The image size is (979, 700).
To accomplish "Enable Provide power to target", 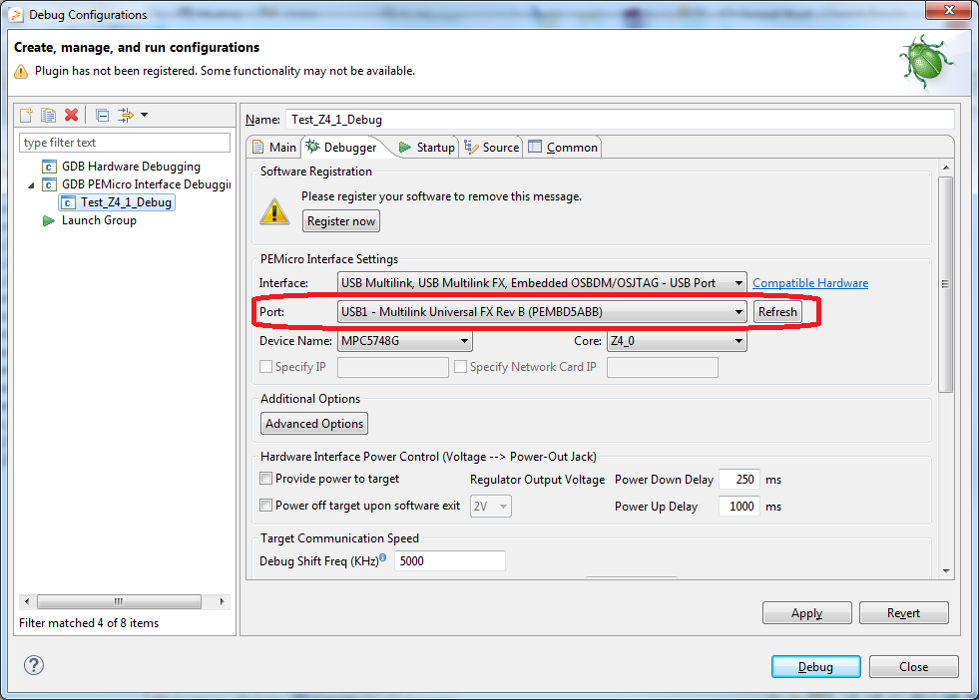I will pyautogui.click(x=265, y=480).
